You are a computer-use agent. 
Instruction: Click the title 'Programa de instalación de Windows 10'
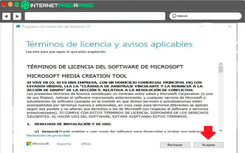pos(56,27)
